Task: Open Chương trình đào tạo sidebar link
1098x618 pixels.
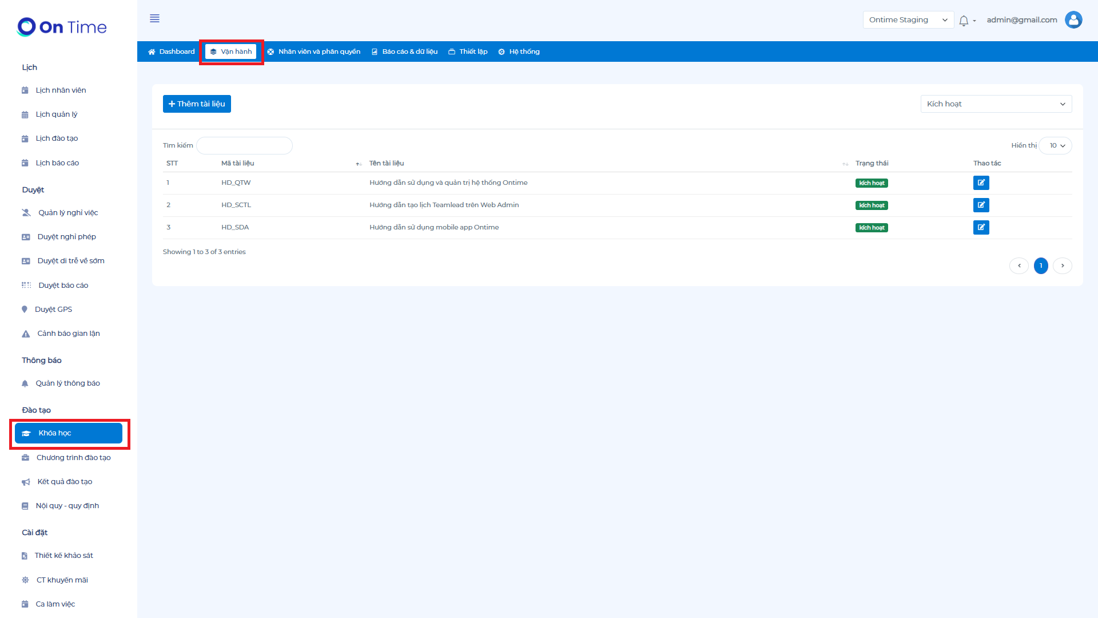Action: (73, 458)
